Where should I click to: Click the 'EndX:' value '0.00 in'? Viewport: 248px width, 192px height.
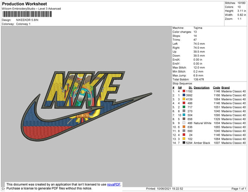coord(198,60)
